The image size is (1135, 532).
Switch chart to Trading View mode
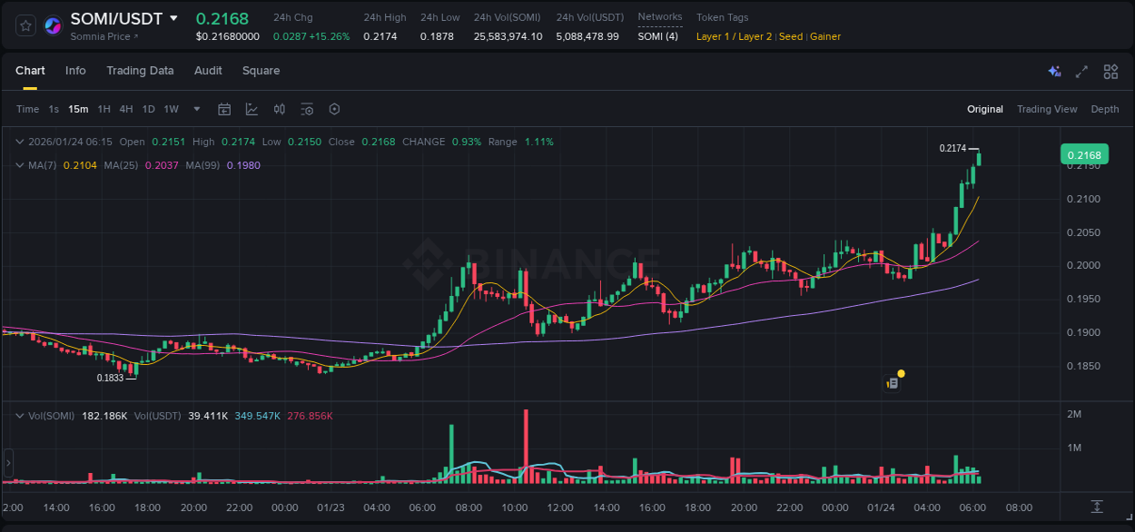pyautogui.click(x=1047, y=109)
